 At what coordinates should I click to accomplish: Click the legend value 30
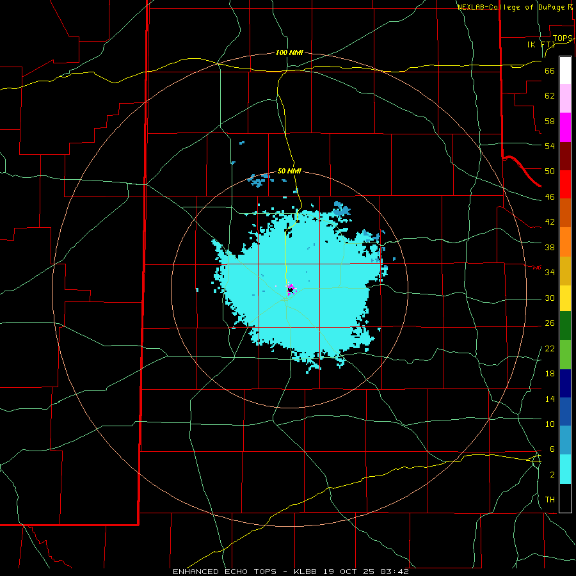tap(550, 298)
